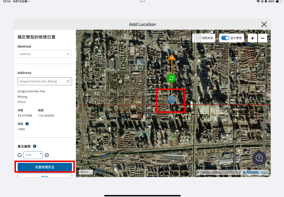The width and height of the screenshot is (284, 197).
Task: Open the help question mark bubble
Action: tap(259, 158)
